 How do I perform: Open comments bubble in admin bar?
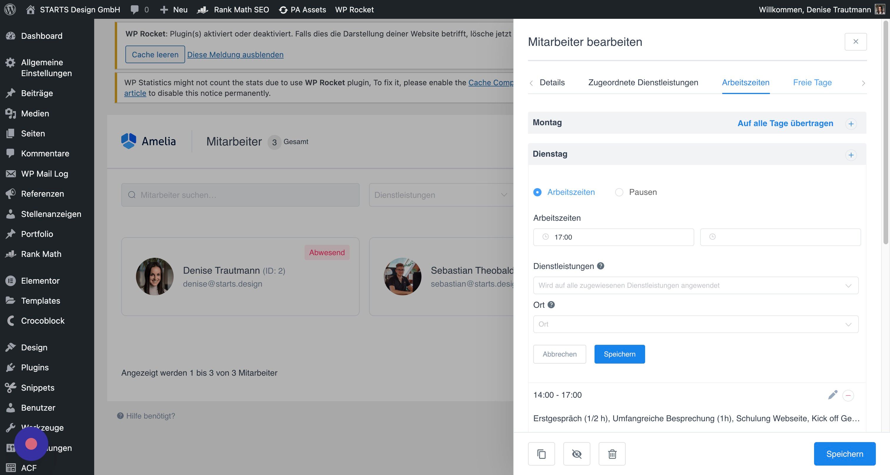tap(140, 9)
